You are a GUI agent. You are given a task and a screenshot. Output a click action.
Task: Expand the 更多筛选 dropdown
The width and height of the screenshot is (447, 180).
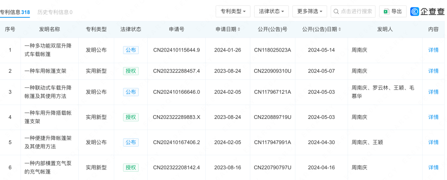(310, 12)
